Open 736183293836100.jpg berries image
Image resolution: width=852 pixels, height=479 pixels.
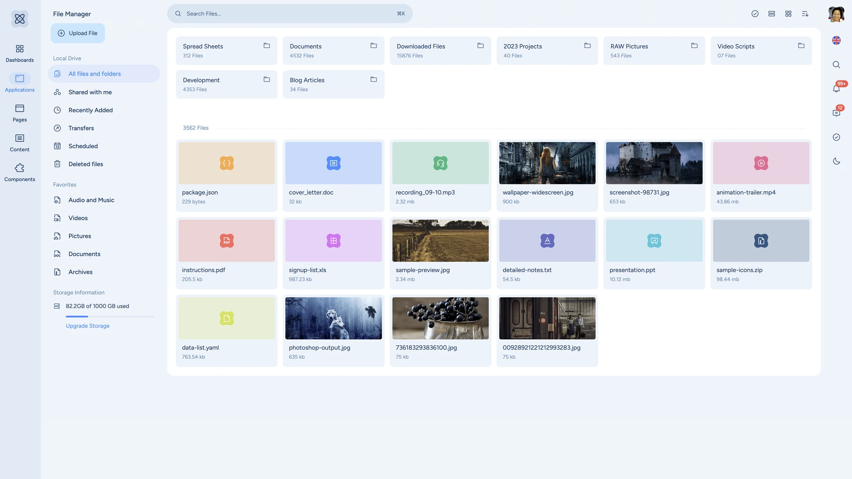click(x=441, y=318)
